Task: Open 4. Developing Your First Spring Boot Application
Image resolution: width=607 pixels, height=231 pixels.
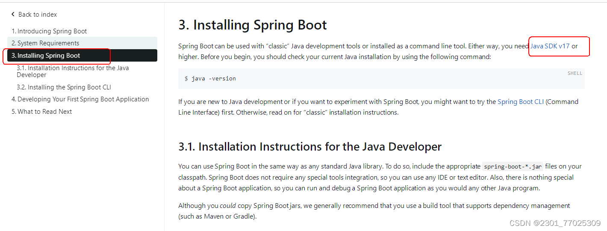Action: pyautogui.click(x=80, y=99)
